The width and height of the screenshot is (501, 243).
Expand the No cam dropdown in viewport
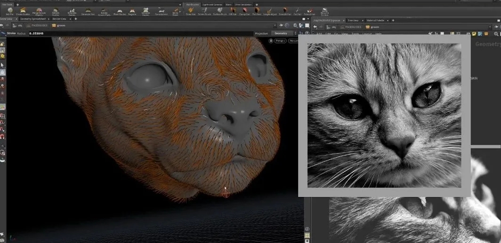click(x=293, y=41)
